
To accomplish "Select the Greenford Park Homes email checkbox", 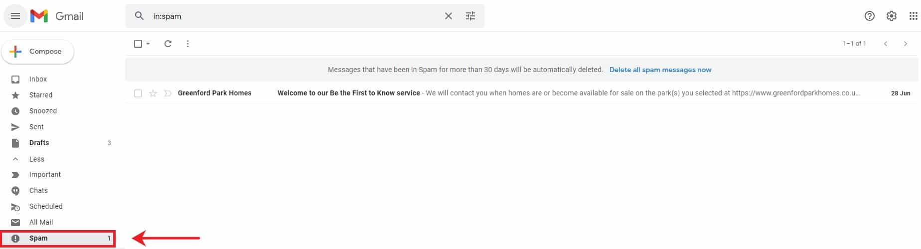I will point(138,93).
